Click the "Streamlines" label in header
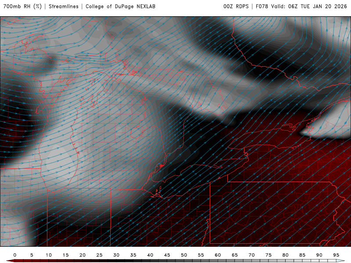This screenshot has height=263, width=351. 64,7
